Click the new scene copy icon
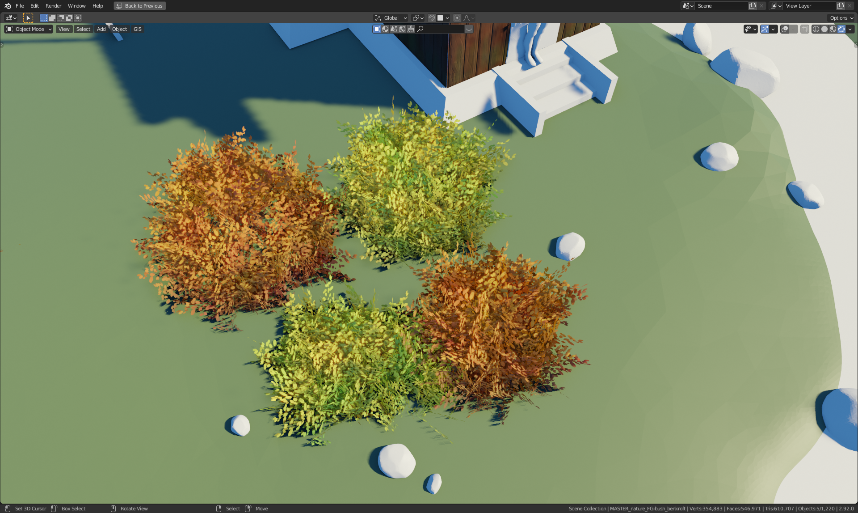 tap(753, 6)
